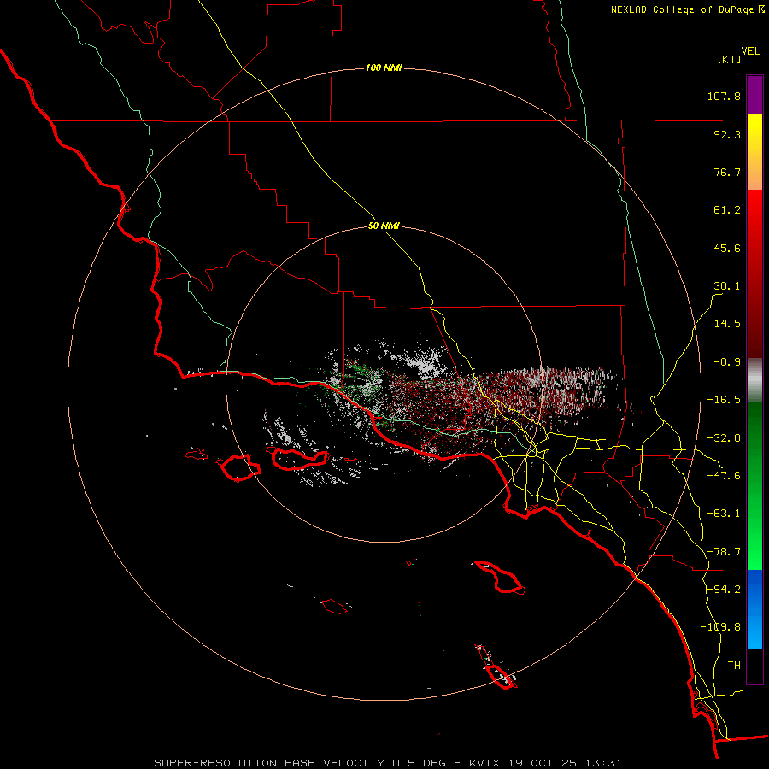The height and width of the screenshot is (769, 769).
Task: Select the -32.0 legend value
Action: [724, 438]
